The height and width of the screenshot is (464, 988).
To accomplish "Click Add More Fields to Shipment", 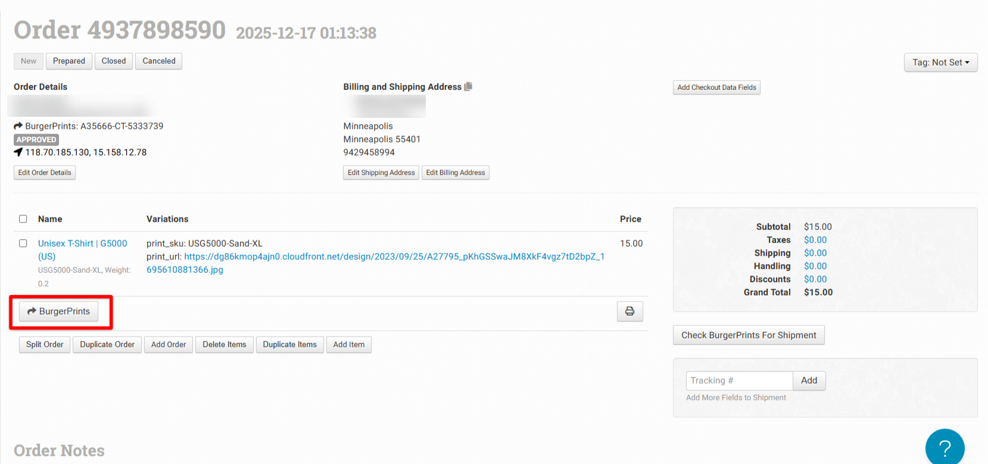I will pos(735,398).
